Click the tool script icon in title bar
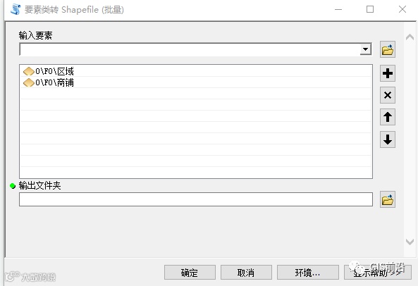 [x=16, y=9]
